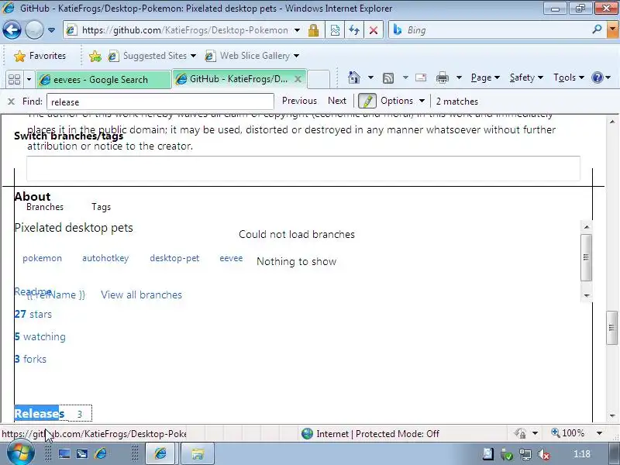Viewport: 620px width, 465px height.
Task: Select the Tags tab
Action: click(x=102, y=207)
